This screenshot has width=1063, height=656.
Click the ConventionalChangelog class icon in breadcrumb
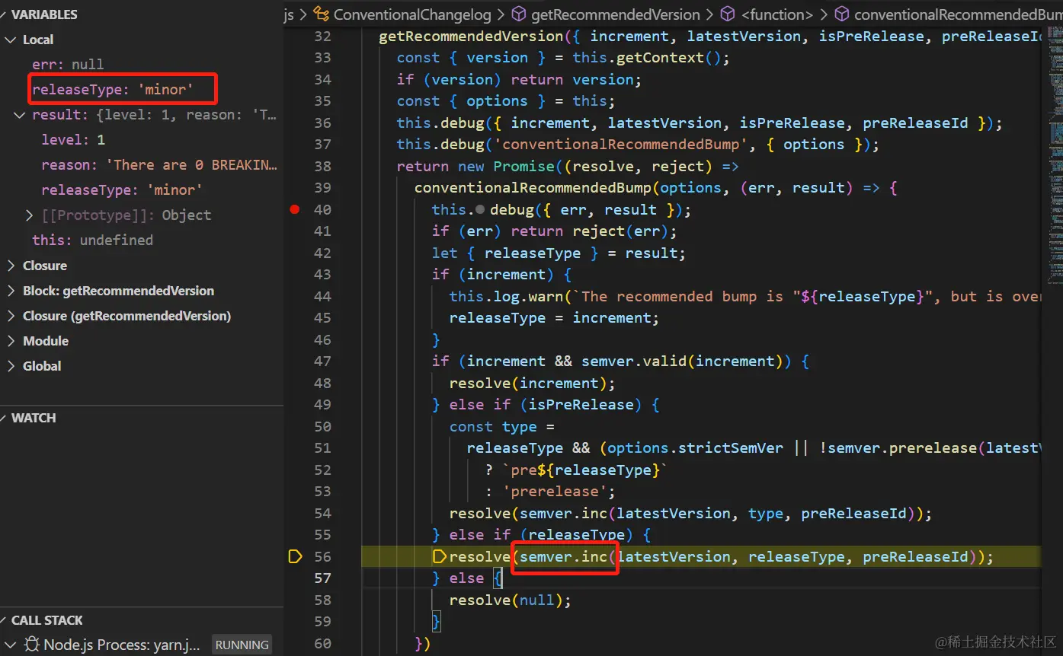[322, 14]
